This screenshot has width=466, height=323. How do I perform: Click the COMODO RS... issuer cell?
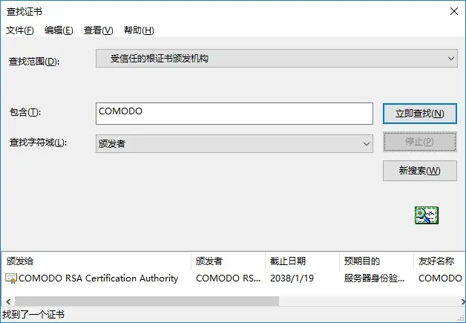(x=228, y=278)
